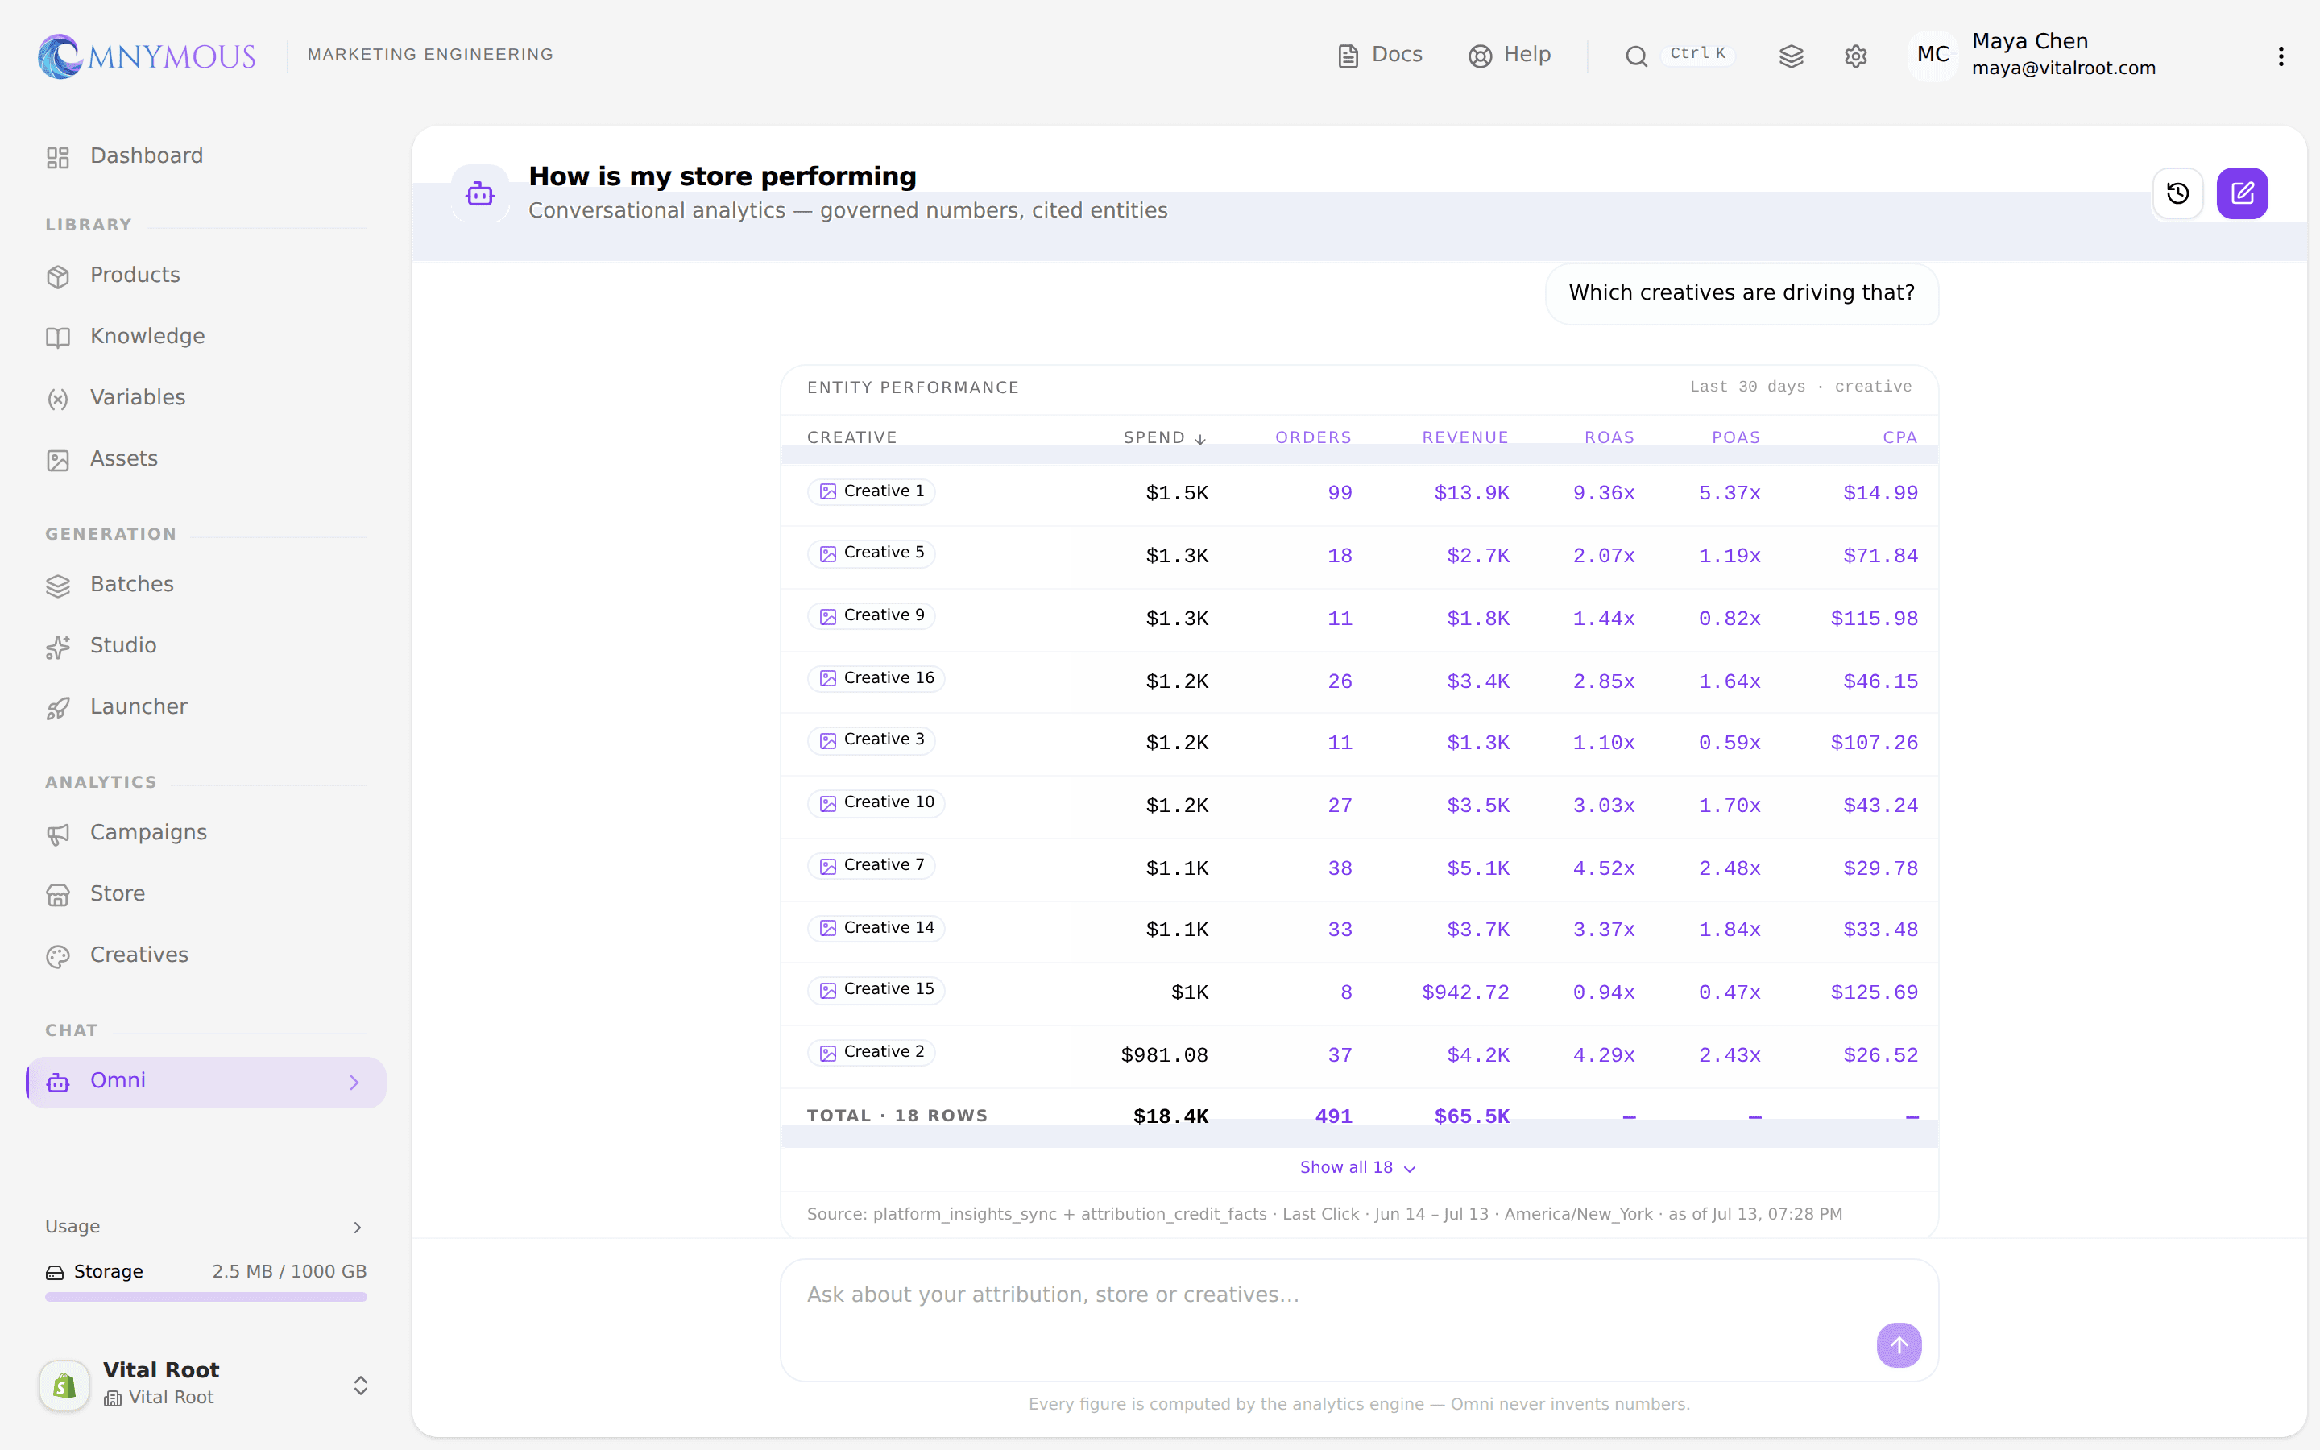Click the Ctrl K shortcut badge
The image size is (2320, 1450).
coord(1698,54)
